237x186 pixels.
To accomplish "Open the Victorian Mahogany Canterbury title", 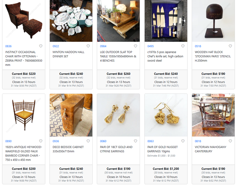I will click(210, 149).
